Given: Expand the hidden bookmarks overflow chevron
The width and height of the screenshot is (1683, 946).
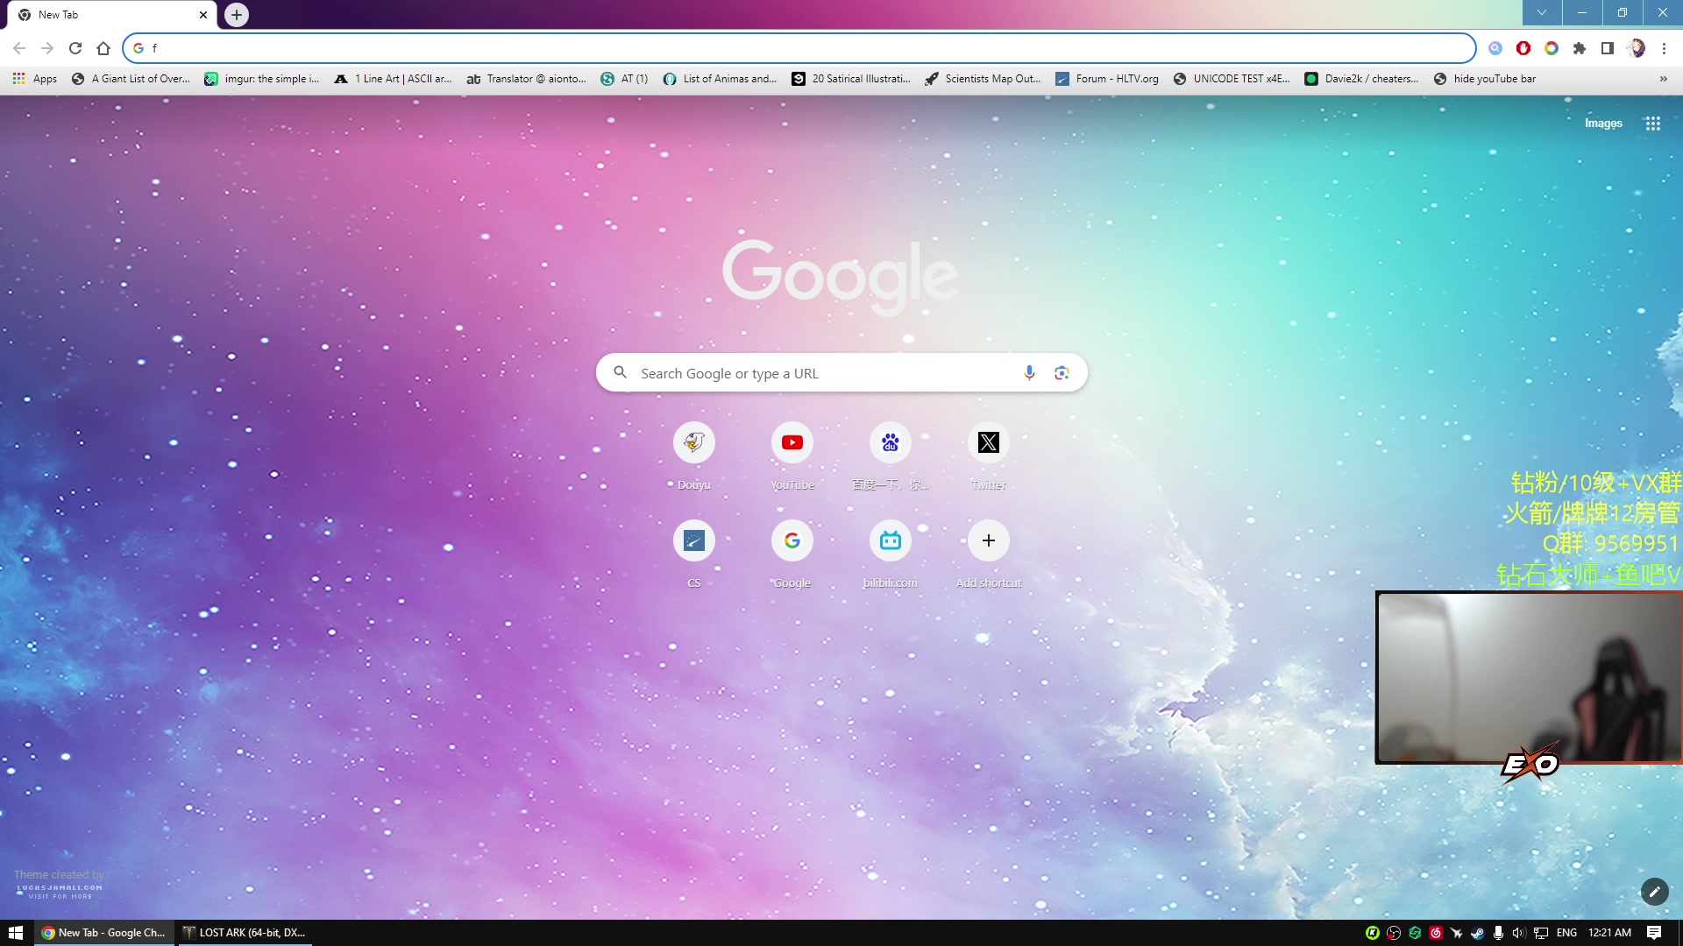Looking at the screenshot, I should 1663,79.
